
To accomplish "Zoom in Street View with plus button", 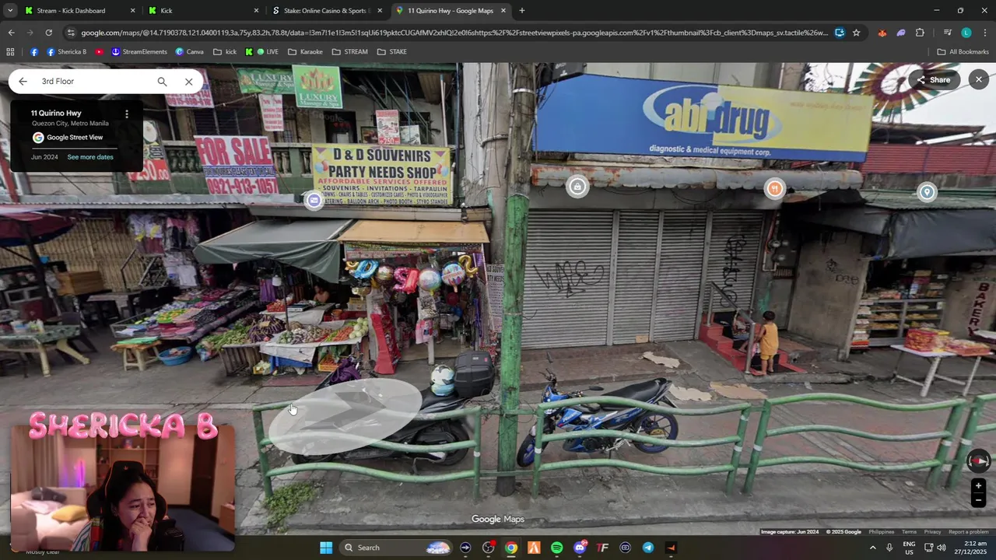I will click(978, 486).
